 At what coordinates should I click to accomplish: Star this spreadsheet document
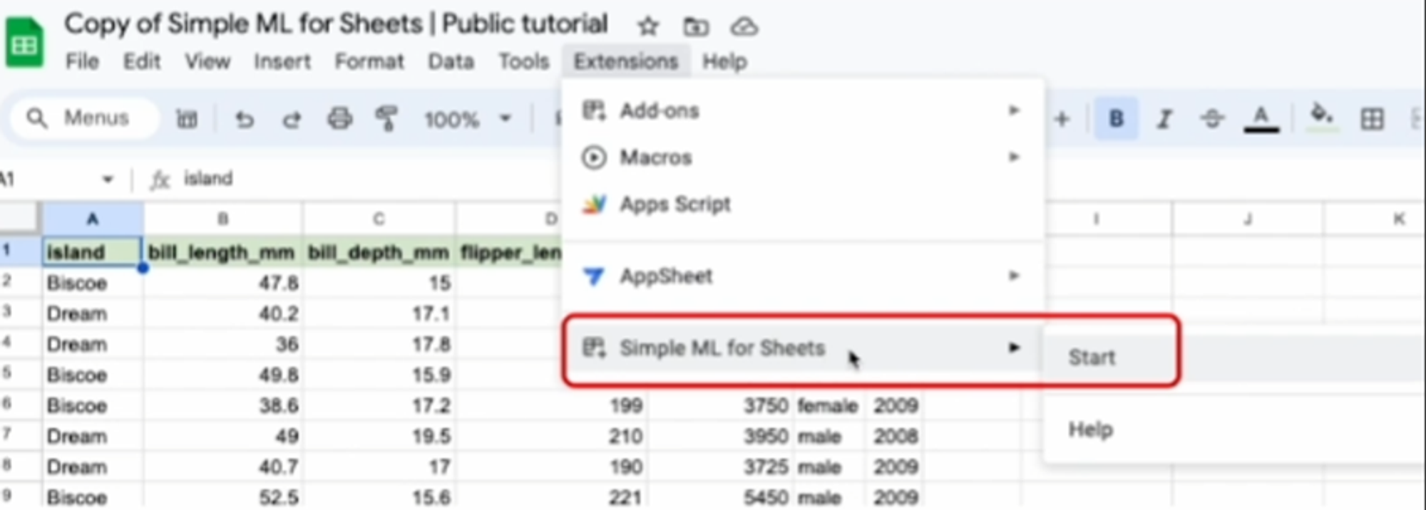[x=647, y=27]
